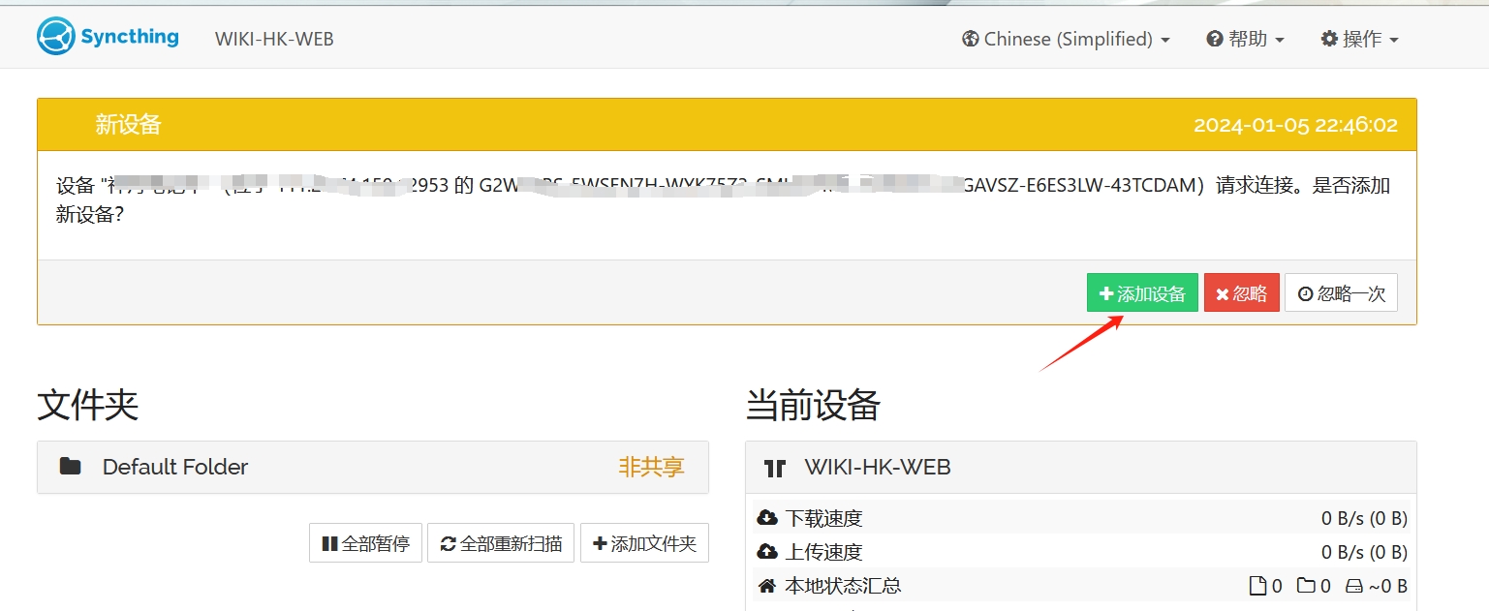The width and height of the screenshot is (1489, 611).
Task: Click 全部重新扫描 to rescan everything
Action: pos(501,543)
